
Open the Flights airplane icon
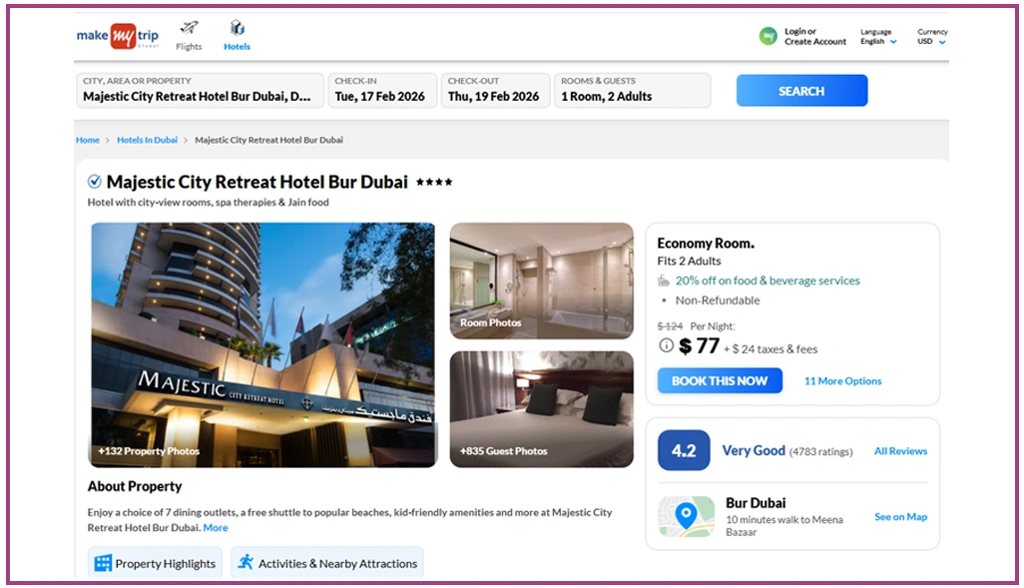pyautogui.click(x=189, y=27)
